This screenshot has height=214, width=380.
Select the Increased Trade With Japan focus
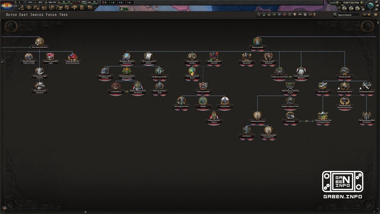click(x=50, y=59)
